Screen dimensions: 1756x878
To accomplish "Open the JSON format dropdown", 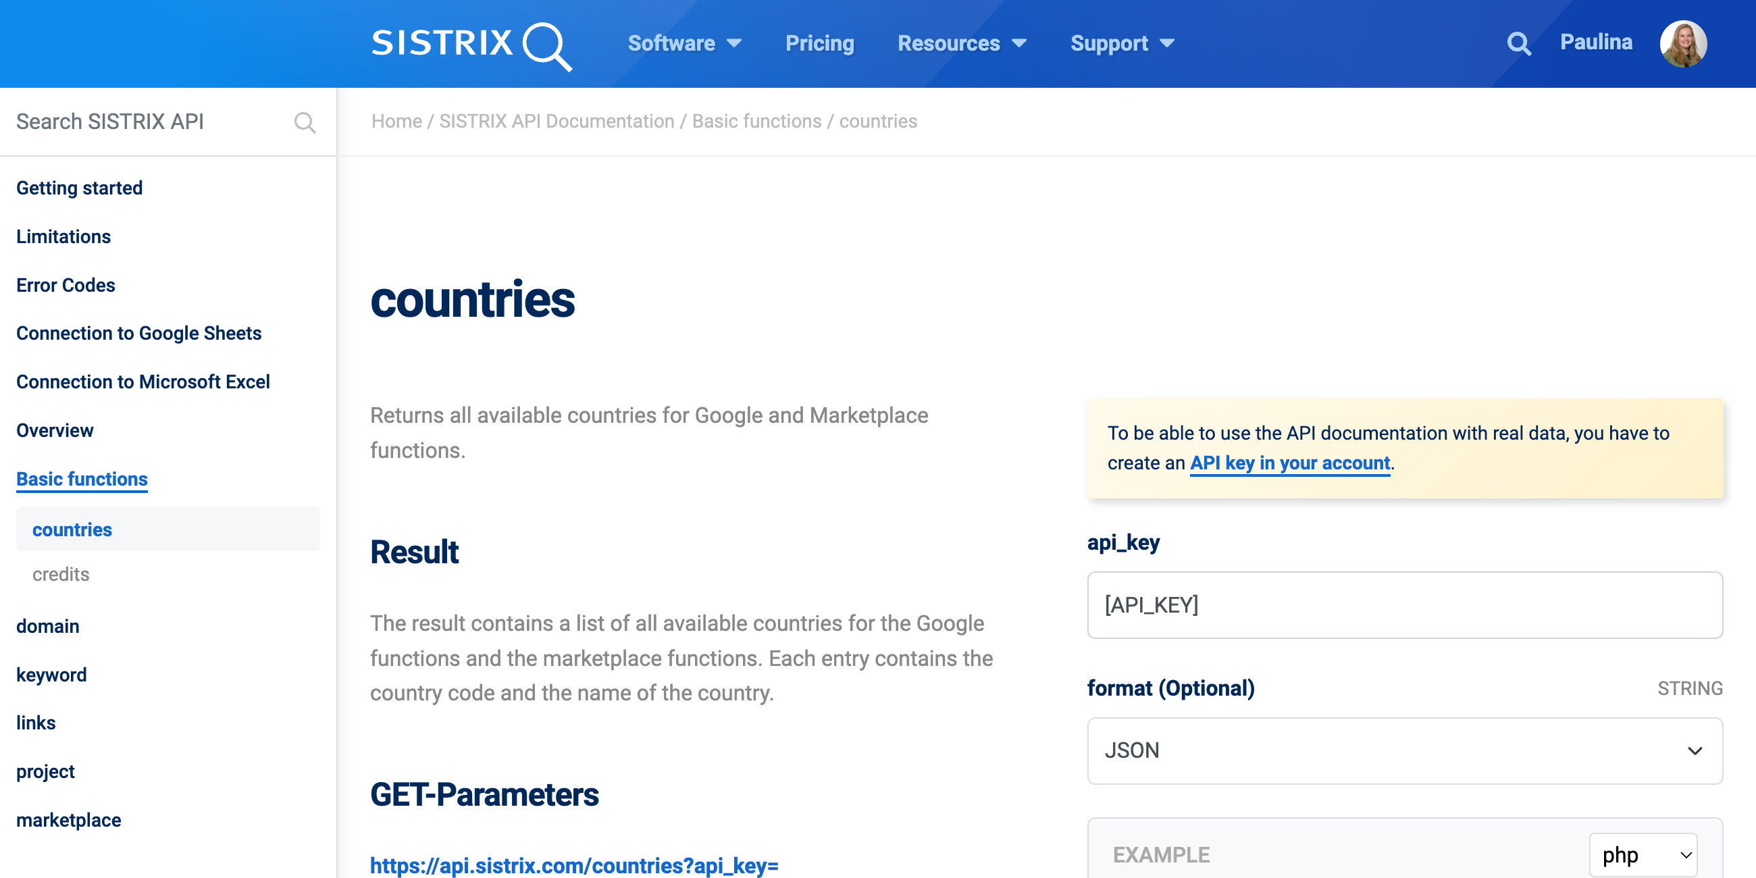I will (1404, 750).
